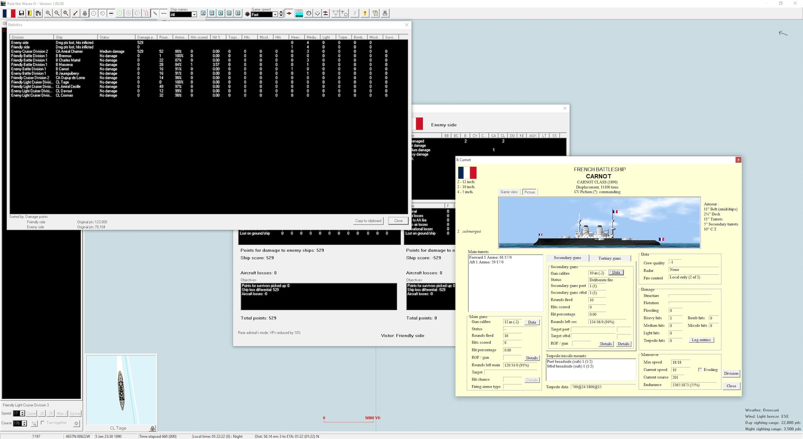Screen dimensions: 803x439
Task: Click the horizontal bar toolbar icon
Action: pyautogui.click(x=111, y=13)
